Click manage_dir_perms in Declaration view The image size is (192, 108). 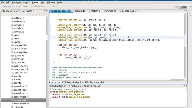point(80,97)
